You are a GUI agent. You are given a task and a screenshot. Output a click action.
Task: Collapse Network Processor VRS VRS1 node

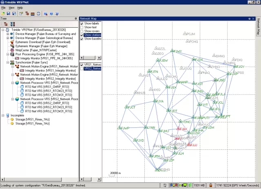pyautogui.click(x=13, y=83)
